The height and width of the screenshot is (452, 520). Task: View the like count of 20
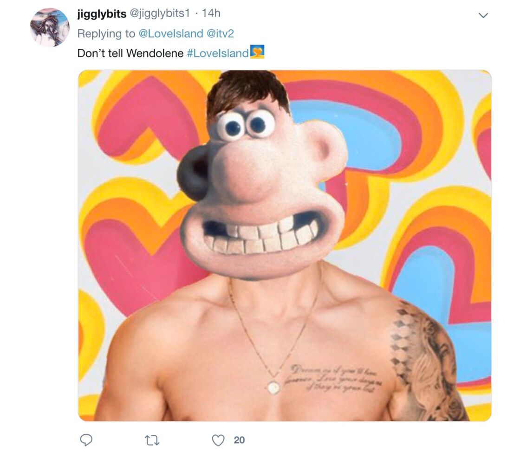[x=239, y=440]
